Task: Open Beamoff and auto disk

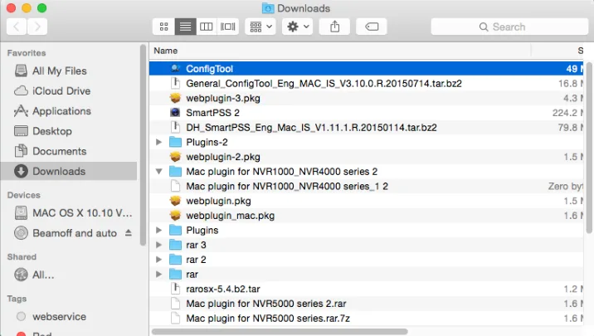Action: 66,233
